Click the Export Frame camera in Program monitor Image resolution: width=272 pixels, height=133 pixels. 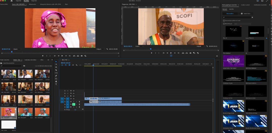(x=190, y=53)
